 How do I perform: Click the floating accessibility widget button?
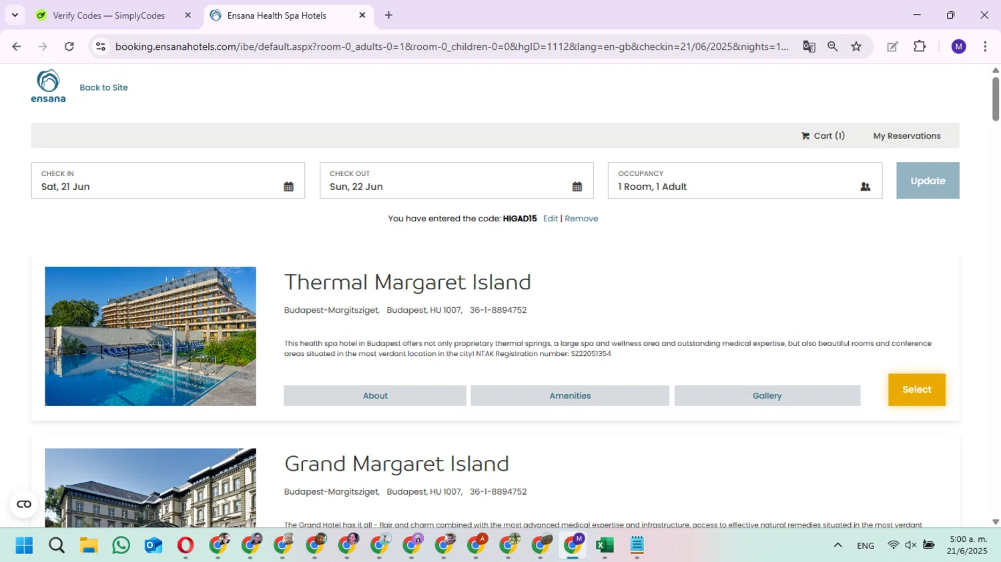24,504
